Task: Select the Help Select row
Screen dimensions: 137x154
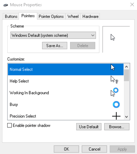Action: point(66,81)
